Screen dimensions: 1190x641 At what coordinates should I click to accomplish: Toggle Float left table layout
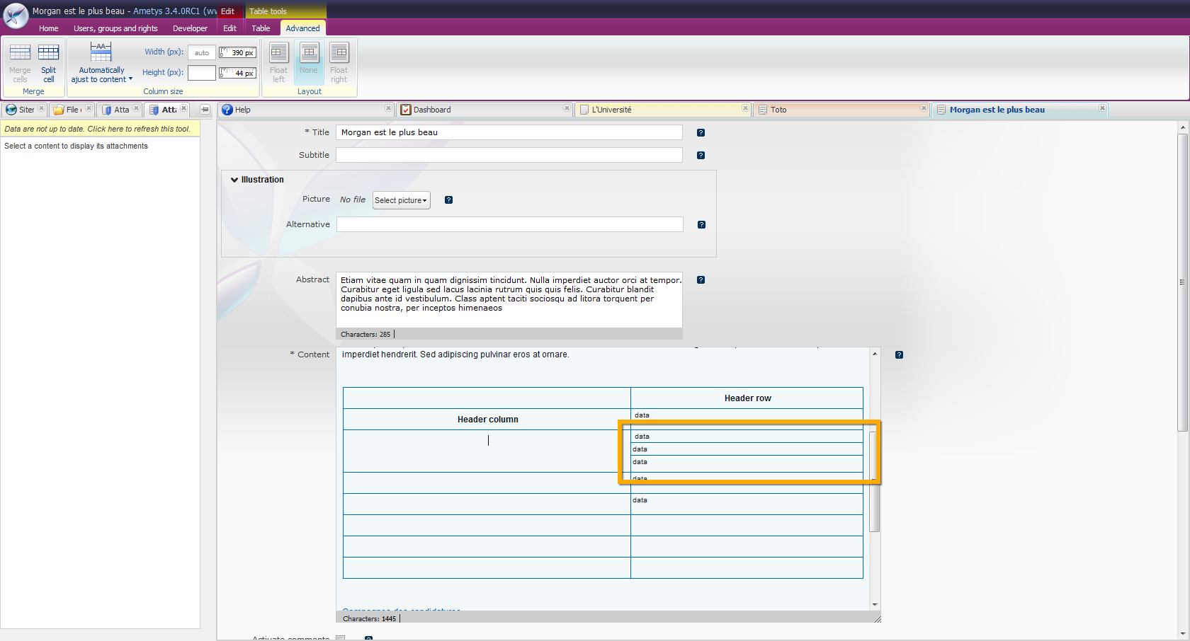pyautogui.click(x=278, y=62)
